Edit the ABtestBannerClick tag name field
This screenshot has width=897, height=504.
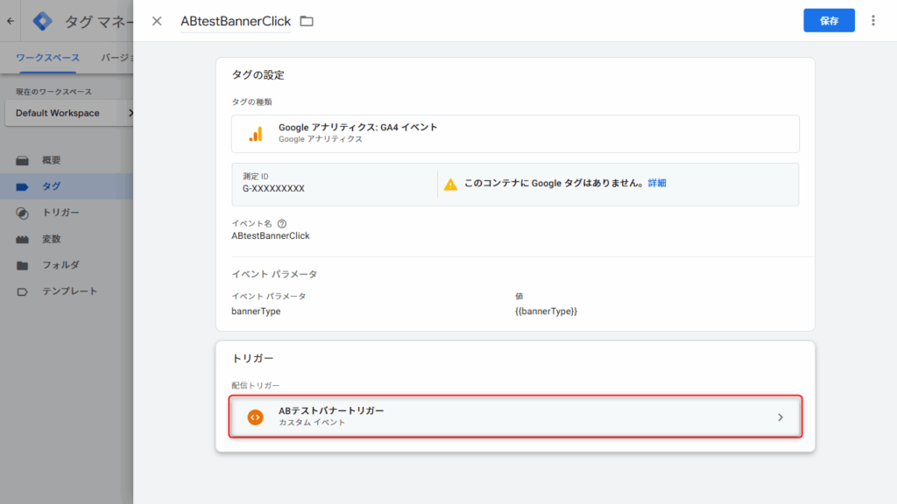(x=236, y=21)
